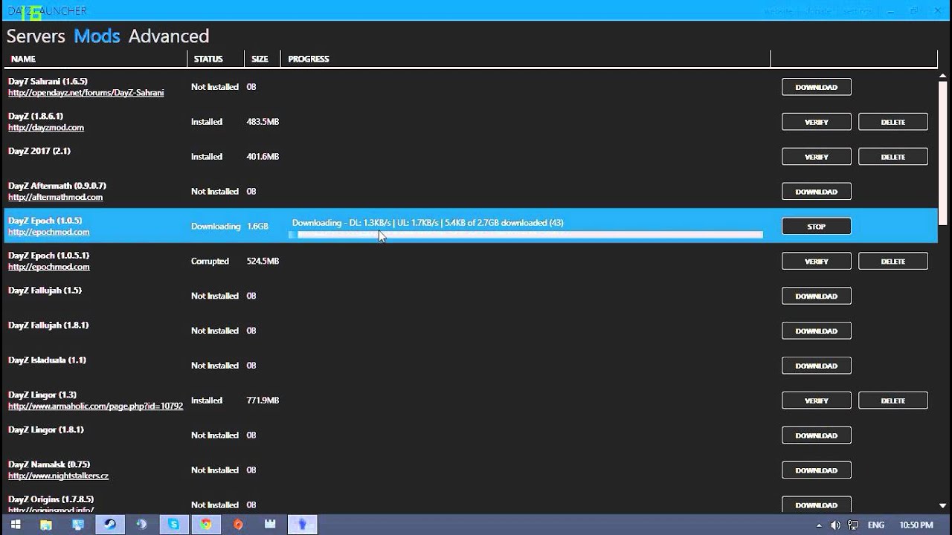Click the DayZ Epoch download progress bar
The image size is (952, 535).
tap(526, 235)
